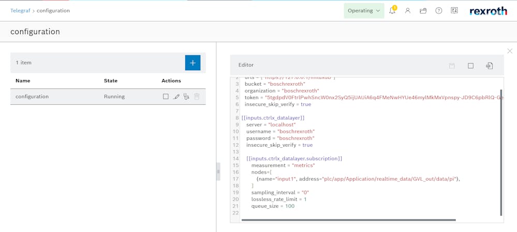The width and height of the screenshot is (517, 232).
Task: Click [[inputs.ctrlx_datalayer.subscription]] header
Action: pyautogui.click(x=294, y=159)
